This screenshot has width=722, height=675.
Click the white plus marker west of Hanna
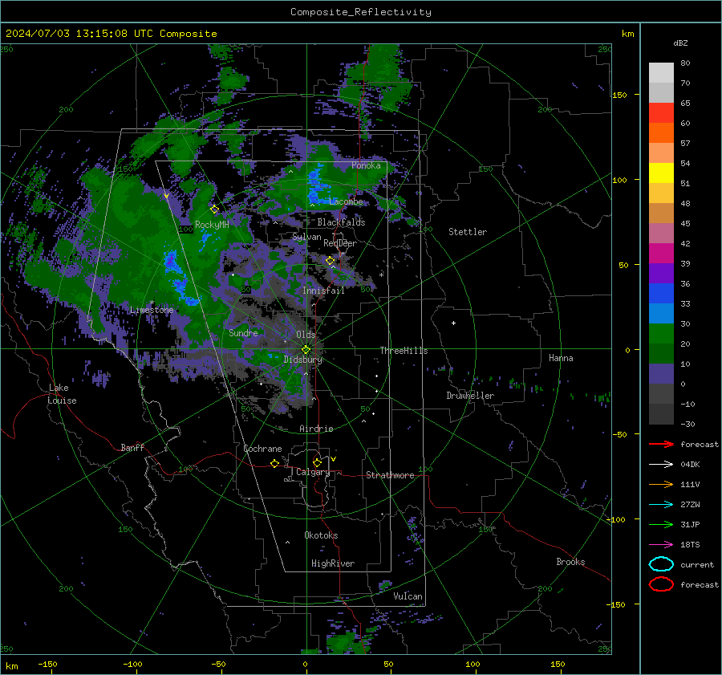tap(453, 323)
